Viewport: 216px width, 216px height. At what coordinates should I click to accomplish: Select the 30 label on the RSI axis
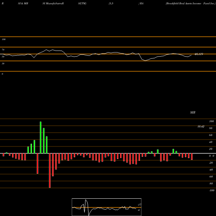[x=3, y=64]
